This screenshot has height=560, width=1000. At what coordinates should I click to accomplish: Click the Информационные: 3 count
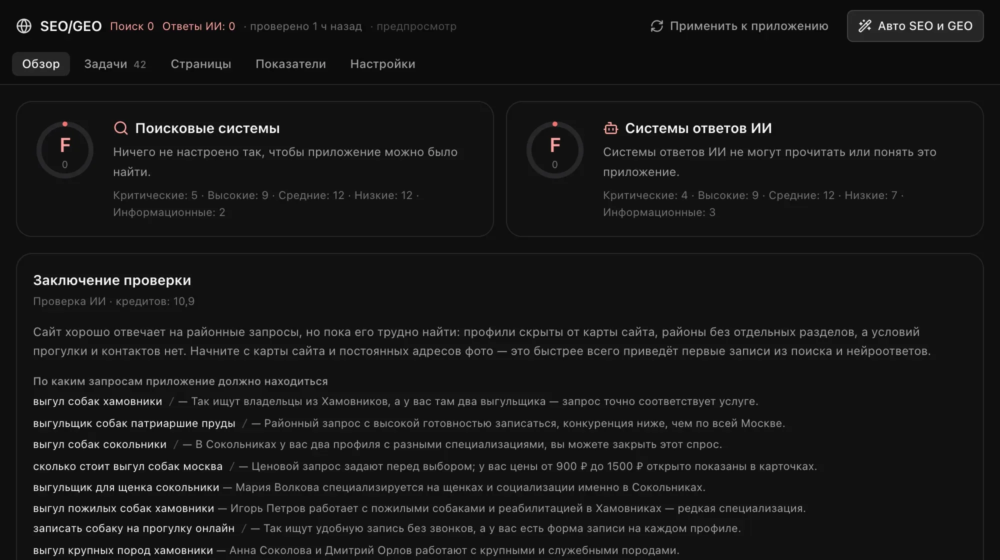pyautogui.click(x=659, y=212)
